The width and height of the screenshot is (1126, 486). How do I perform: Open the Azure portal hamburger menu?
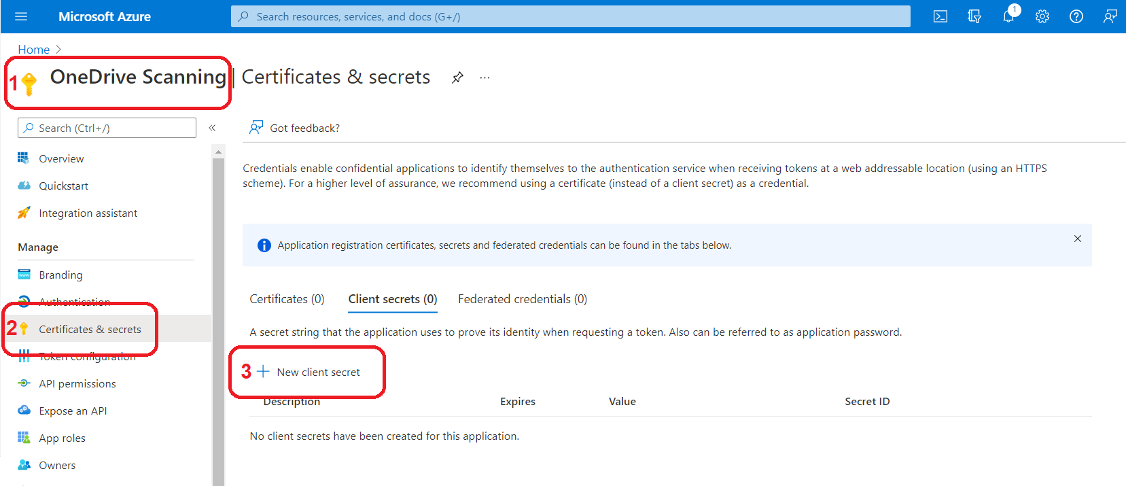(x=21, y=16)
